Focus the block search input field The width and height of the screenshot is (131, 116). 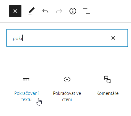[67, 38]
